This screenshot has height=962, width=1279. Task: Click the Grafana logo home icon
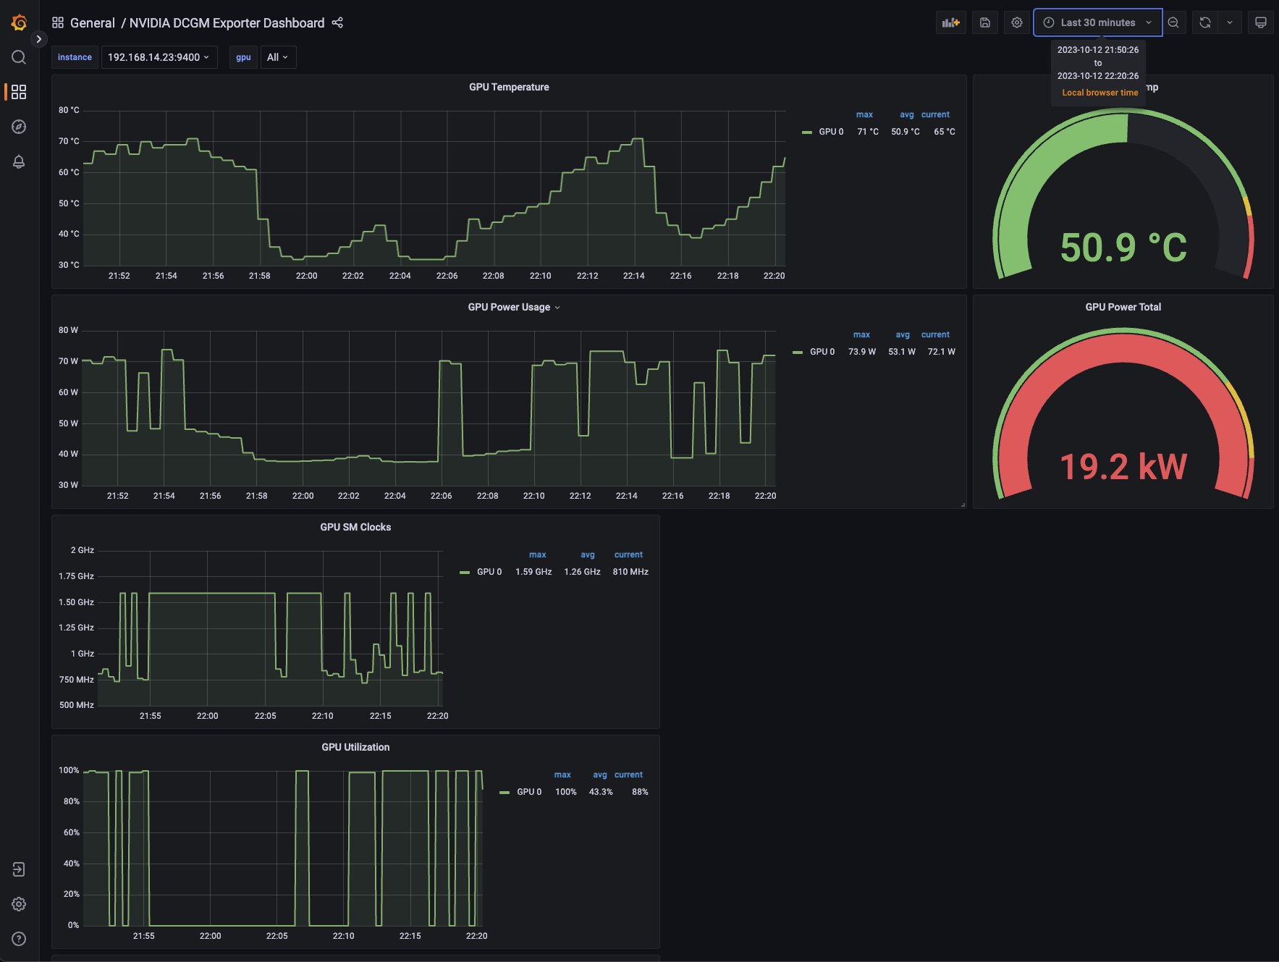coord(20,23)
